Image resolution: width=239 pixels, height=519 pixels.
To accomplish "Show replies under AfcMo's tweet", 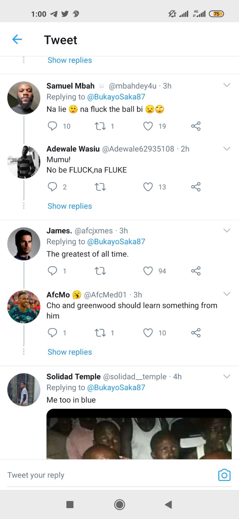I will tap(70, 352).
